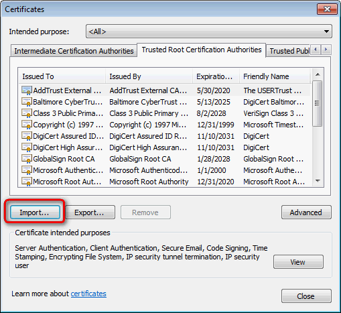This screenshot has height=313, width=341.
Task: Click expiration date 5/13/2025
Action: coord(214,102)
